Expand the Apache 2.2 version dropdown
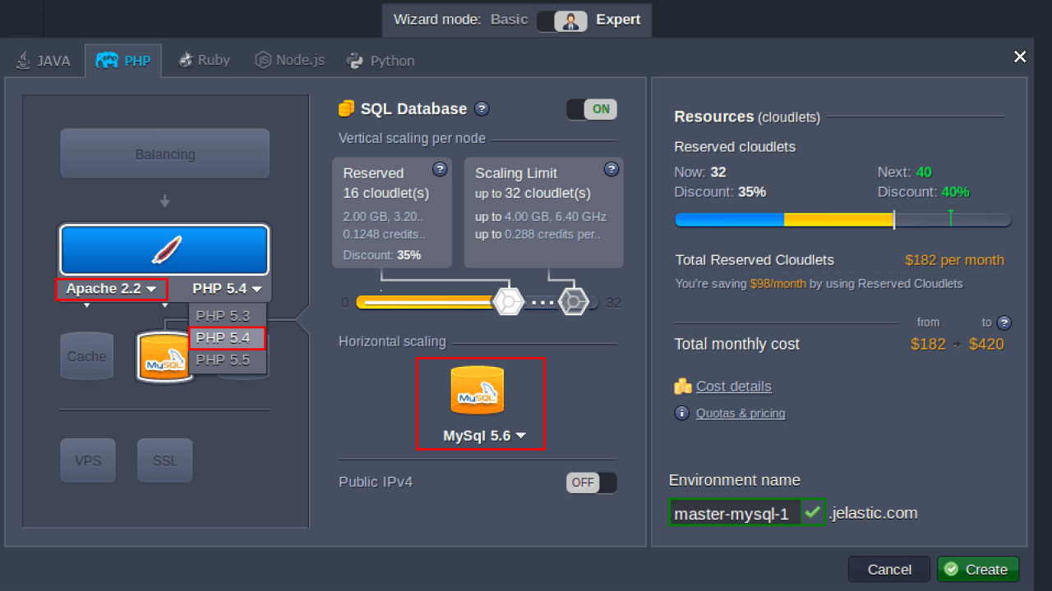The image size is (1052, 591). (111, 289)
